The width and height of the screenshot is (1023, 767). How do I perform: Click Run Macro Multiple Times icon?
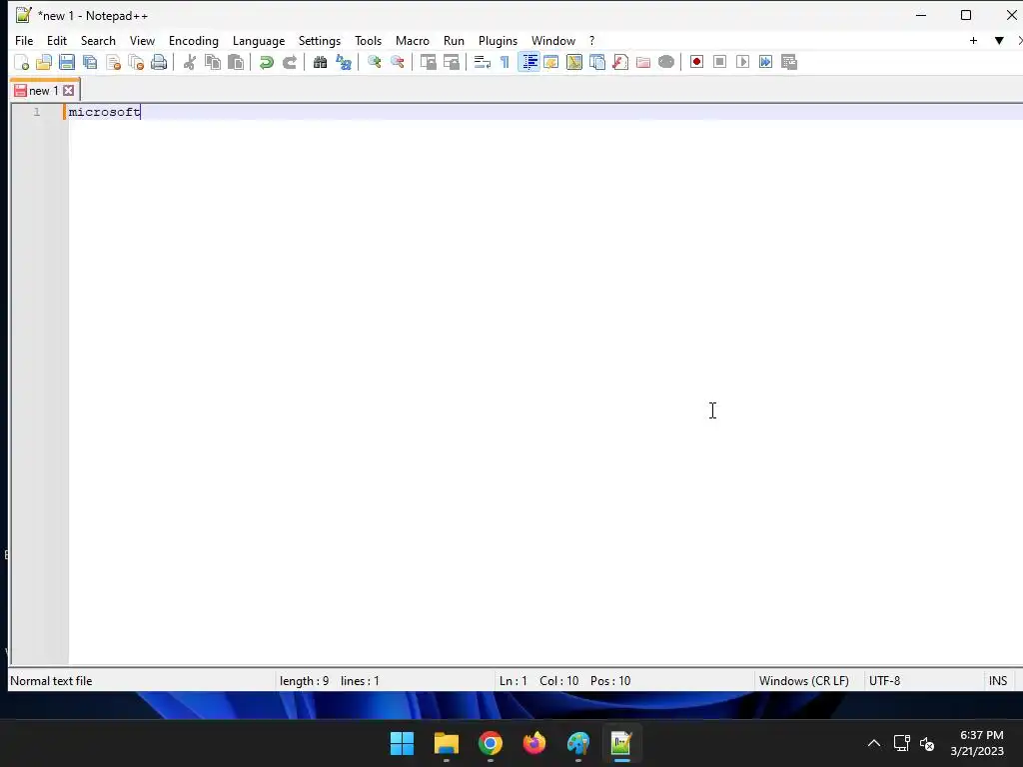coord(766,62)
